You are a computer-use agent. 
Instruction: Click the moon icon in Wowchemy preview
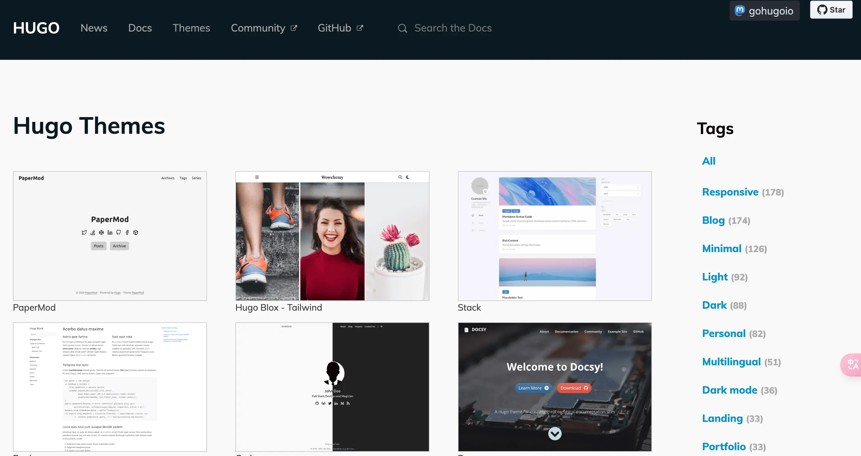click(408, 177)
